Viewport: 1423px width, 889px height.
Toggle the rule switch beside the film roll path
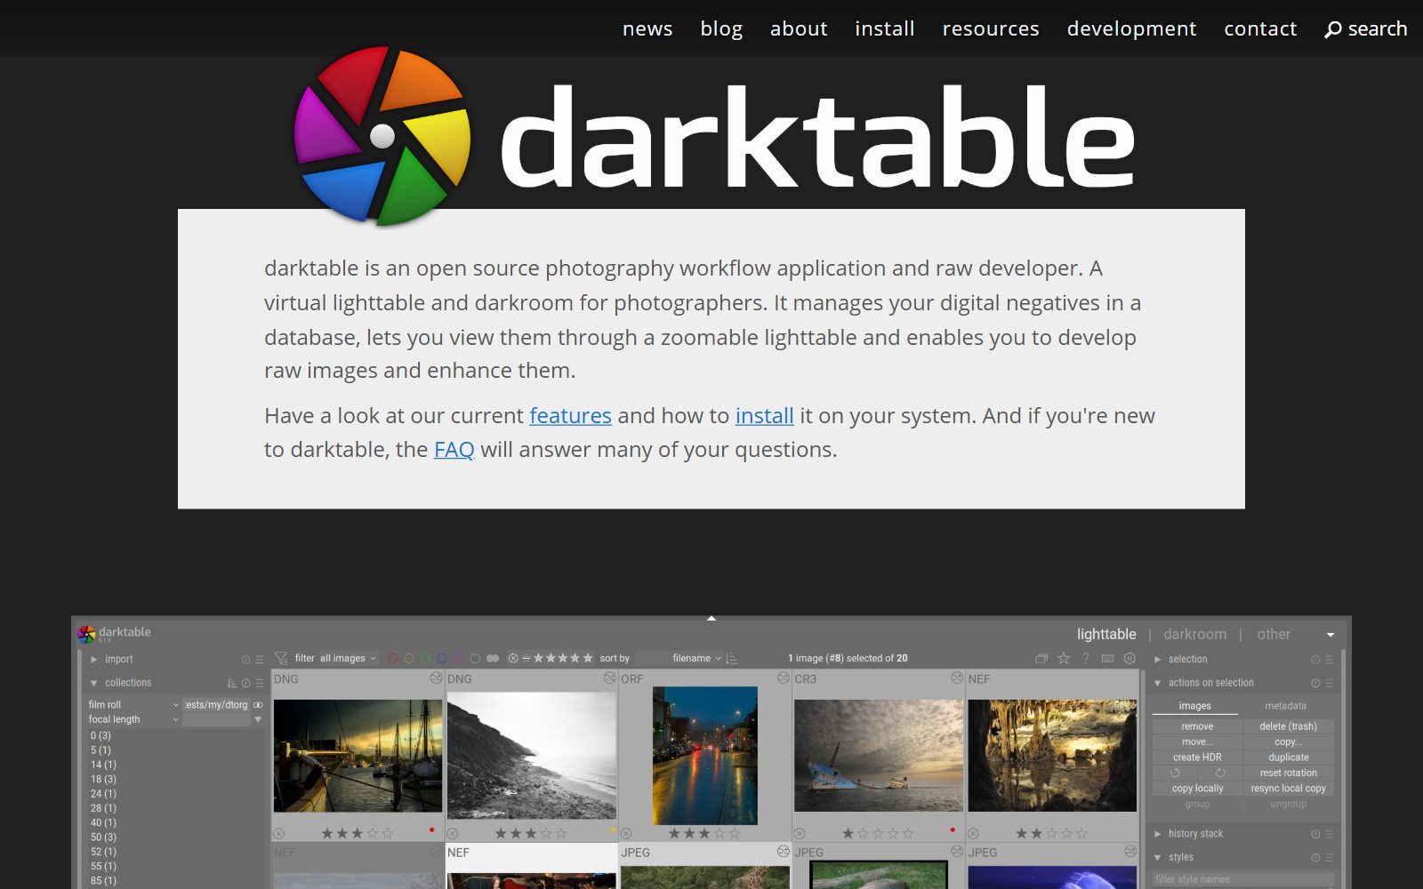pyautogui.click(x=259, y=705)
